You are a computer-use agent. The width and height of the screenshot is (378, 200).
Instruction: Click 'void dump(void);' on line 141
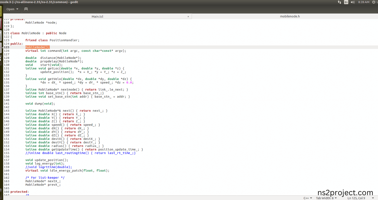[40, 104]
